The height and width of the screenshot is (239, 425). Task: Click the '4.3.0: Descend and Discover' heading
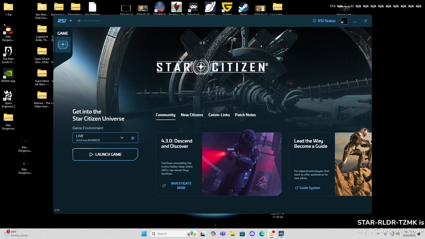[177, 143]
